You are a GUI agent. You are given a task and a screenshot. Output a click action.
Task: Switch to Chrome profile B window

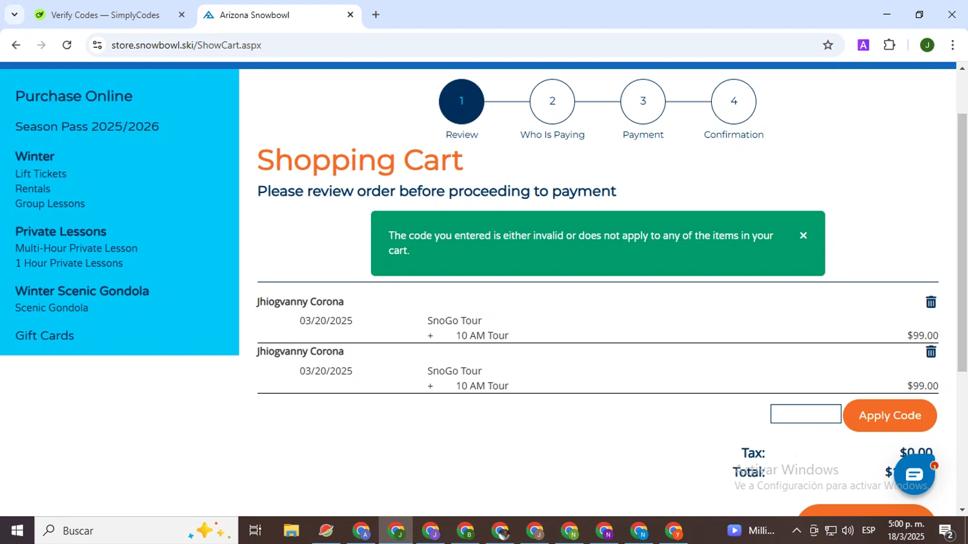click(465, 530)
